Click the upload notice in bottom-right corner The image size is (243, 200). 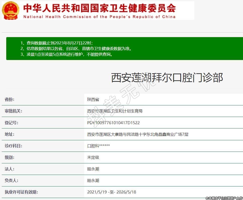click(224, 198)
